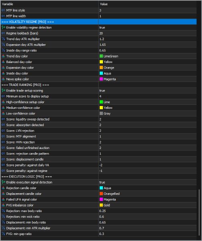The height and width of the screenshot is (241, 202).
Task: Select the TRADE RANKING [PRO] section header row
Action: pyautogui.click(x=99, y=85)
